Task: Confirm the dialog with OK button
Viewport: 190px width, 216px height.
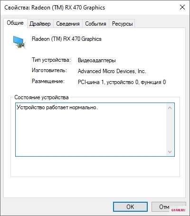Action: (130, 207)
